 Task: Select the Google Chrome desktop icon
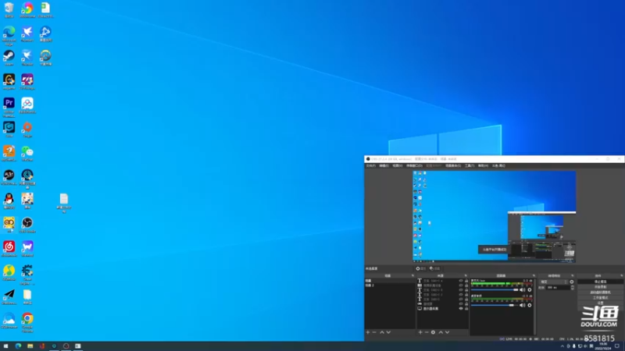[x=27, y=321]
